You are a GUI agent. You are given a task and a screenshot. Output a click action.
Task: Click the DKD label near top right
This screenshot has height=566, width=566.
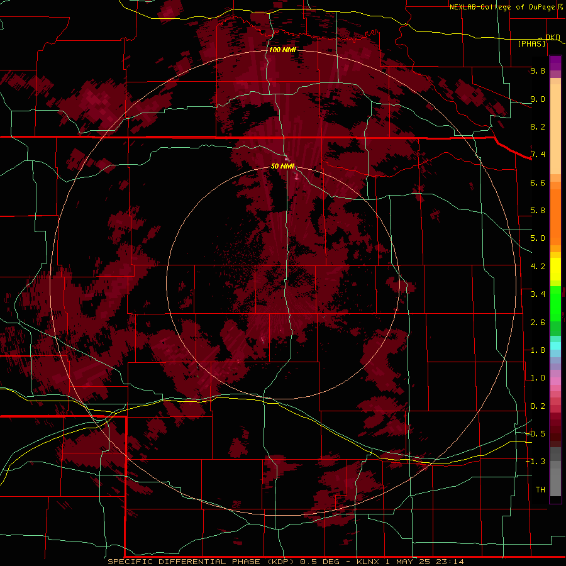[553, 37]
